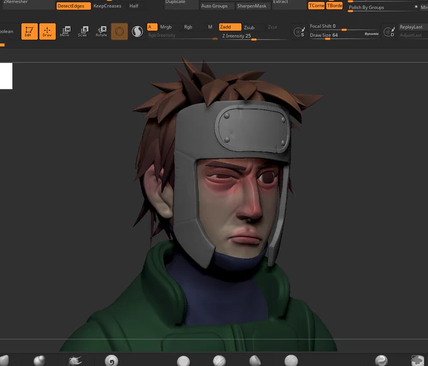Activate the Draw mode icon

click(47, 31)
